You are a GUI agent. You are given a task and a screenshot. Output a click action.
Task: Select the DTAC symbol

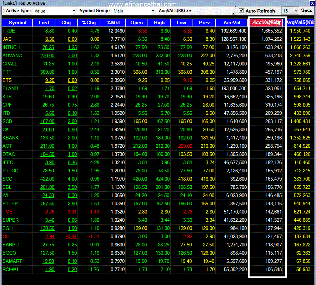(9, 154)
